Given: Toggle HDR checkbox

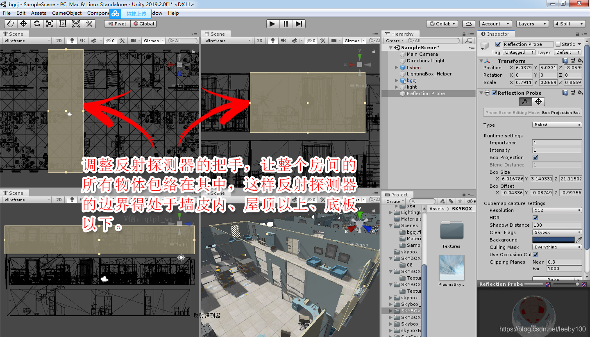Looking at the screenshot, I should [535, 218].
